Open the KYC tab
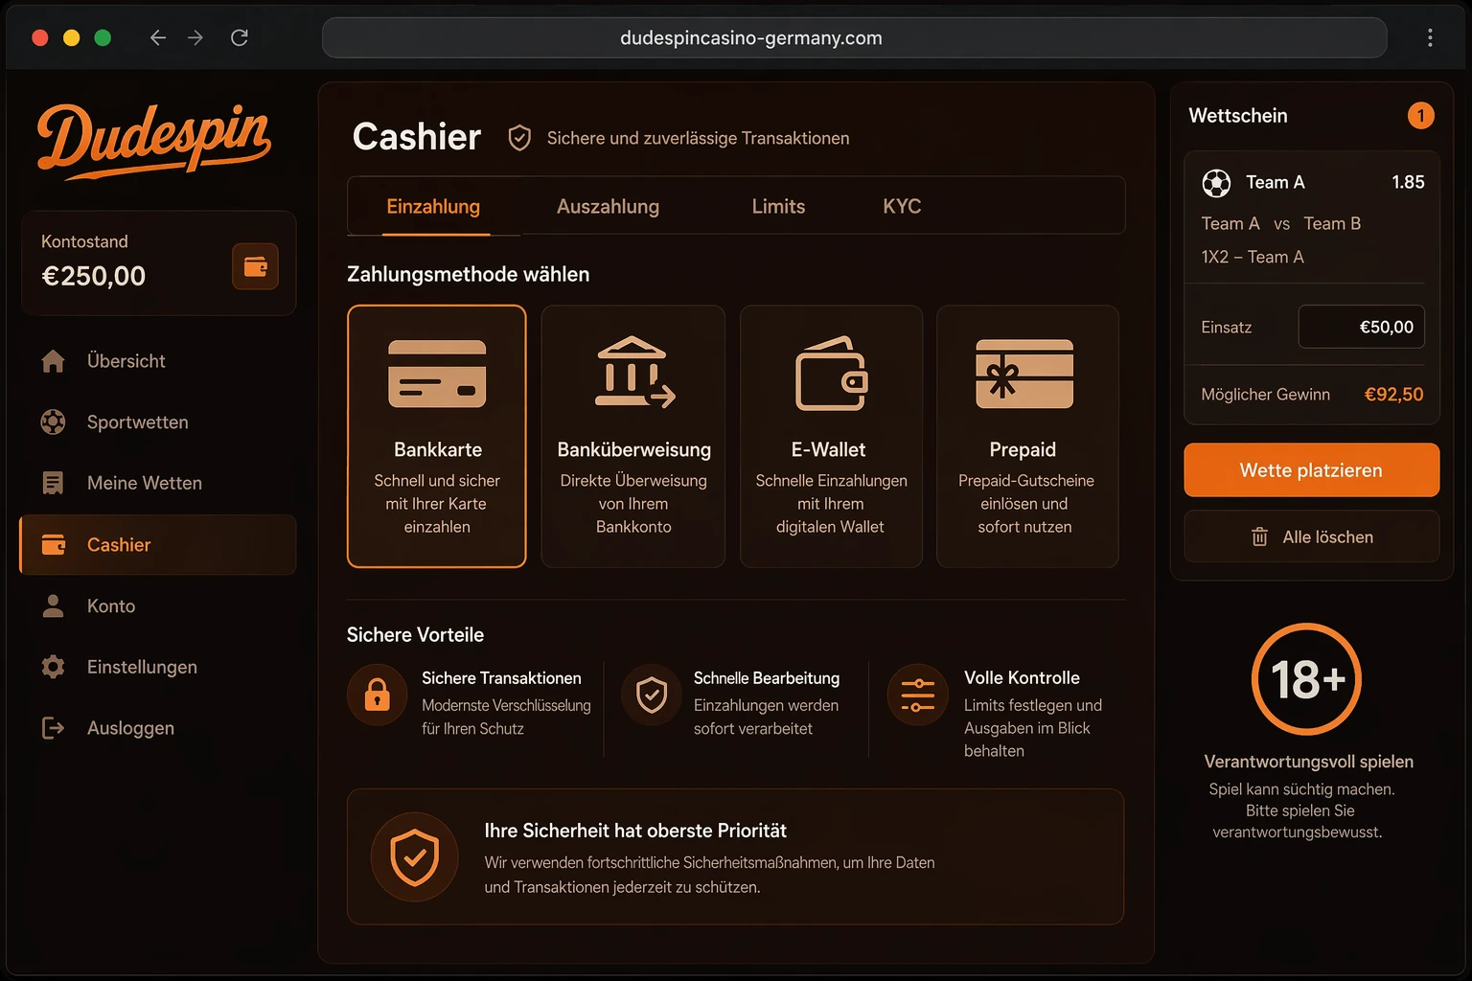1472x981 pixels. click(x=902, y=206)
